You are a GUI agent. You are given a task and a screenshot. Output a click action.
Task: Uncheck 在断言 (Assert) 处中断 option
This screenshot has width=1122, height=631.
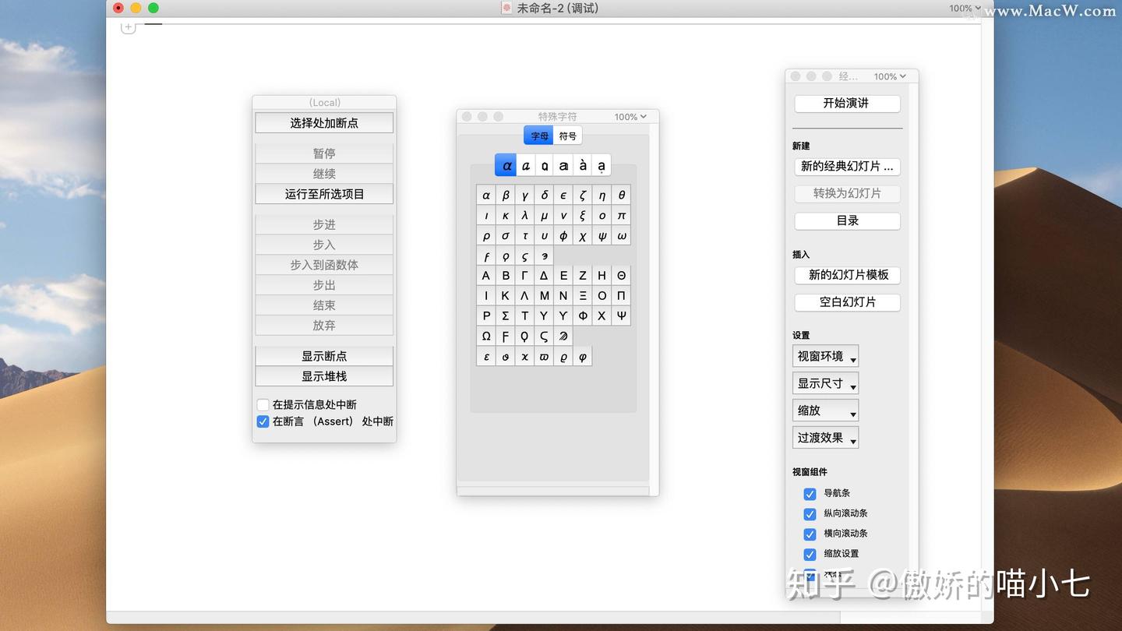[263, 421]
